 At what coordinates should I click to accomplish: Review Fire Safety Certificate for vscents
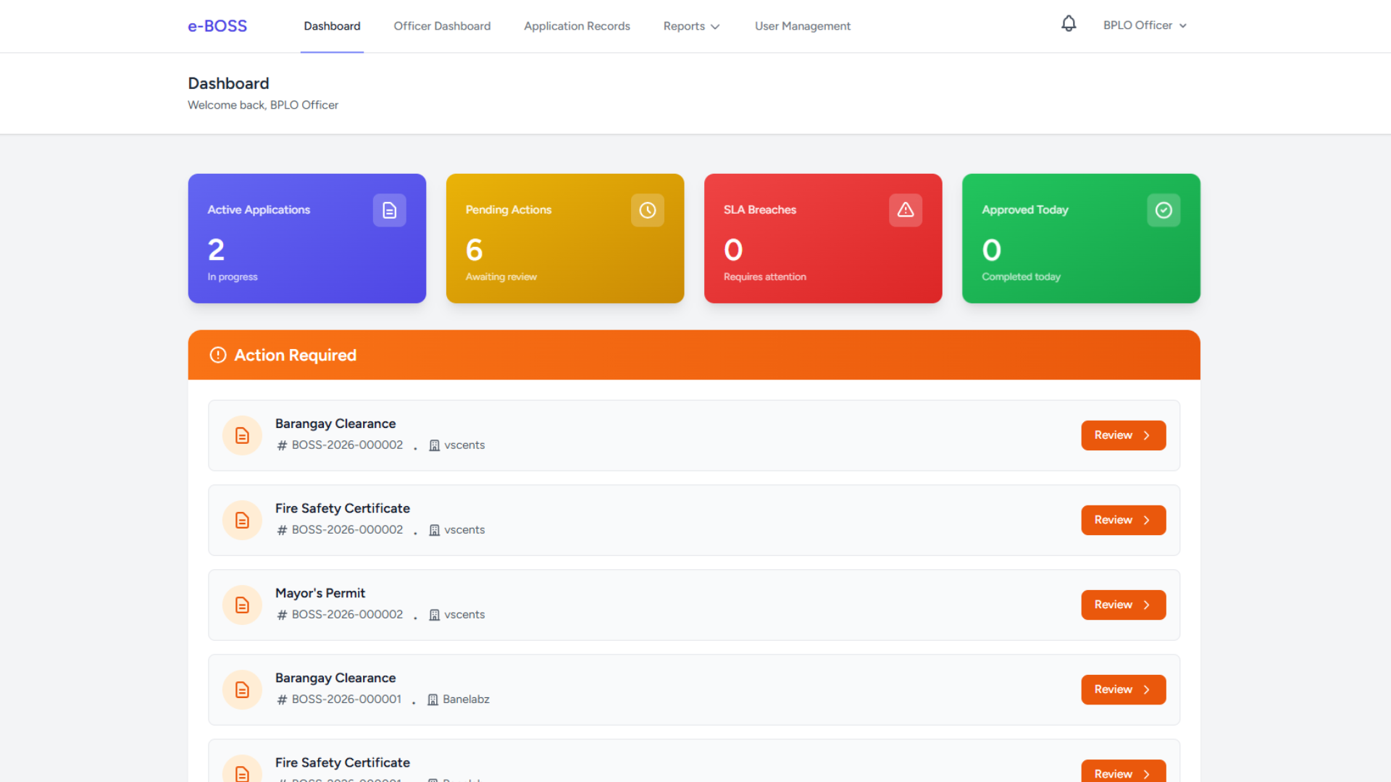[1123, 520]
